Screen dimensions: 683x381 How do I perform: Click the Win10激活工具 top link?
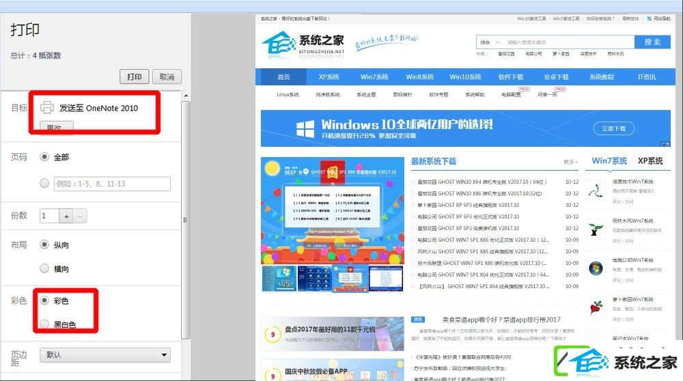pyautogui.click(x=531, y=18)
